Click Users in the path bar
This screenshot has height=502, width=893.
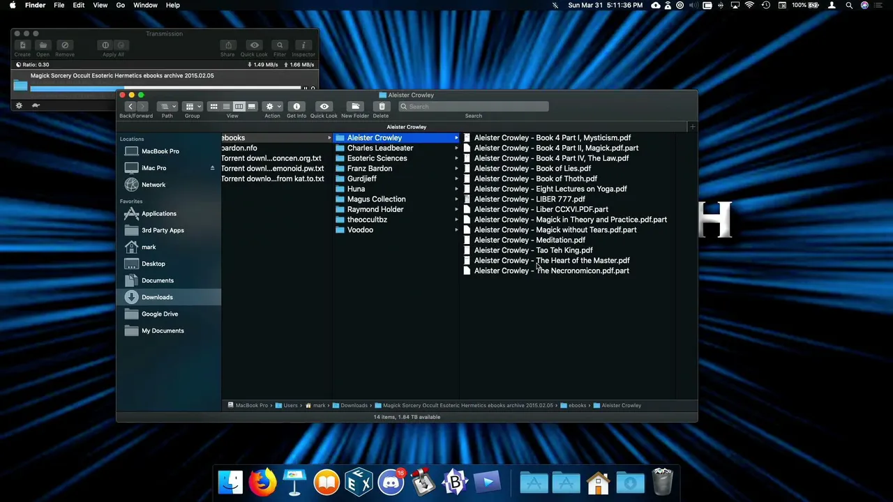(286, 405)
